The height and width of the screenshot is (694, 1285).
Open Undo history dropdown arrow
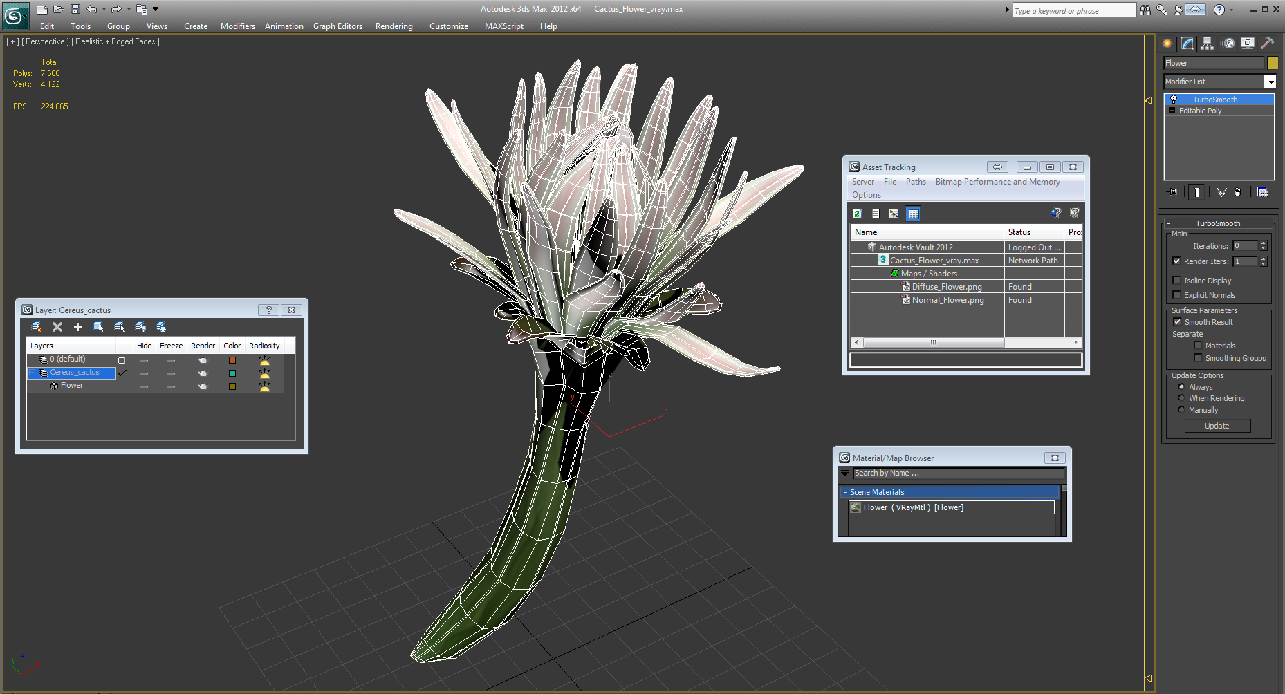click(x=102, y=9)
